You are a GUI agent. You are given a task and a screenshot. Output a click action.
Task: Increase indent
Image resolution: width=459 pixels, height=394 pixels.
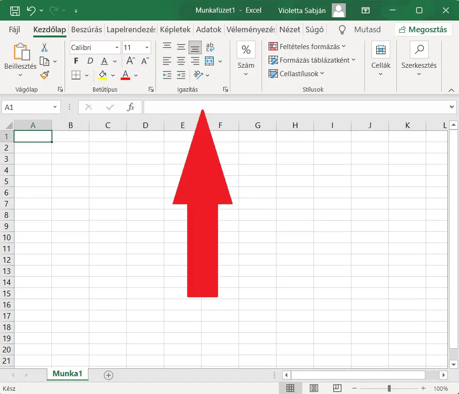click(x=181, y=75)
